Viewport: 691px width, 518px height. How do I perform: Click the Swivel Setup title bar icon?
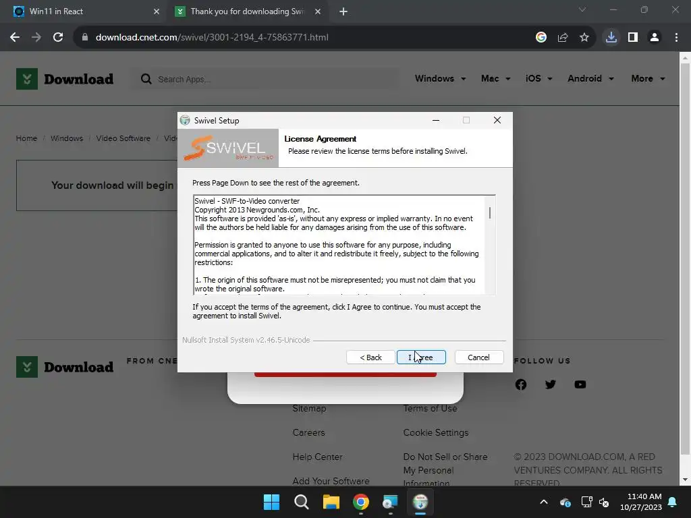click(185, 120)
